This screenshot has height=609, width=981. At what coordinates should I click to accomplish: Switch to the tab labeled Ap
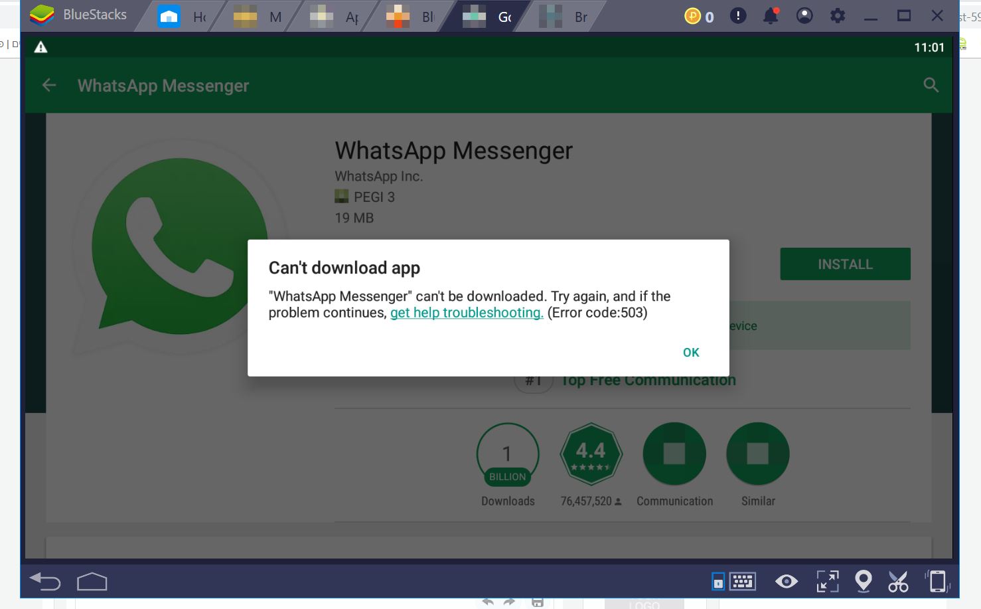tap(333, 17)
